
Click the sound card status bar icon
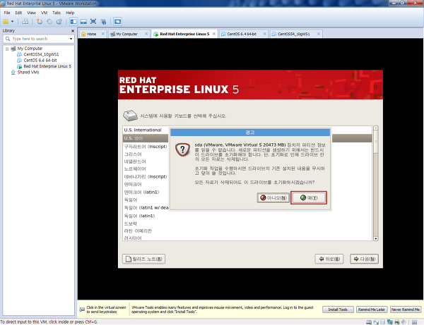(x=404, y=322)
